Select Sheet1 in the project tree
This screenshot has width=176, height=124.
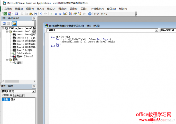pos(24,35)
